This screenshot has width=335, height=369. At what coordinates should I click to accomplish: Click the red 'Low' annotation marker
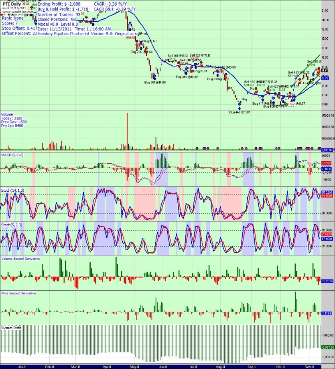click(292, 104)
